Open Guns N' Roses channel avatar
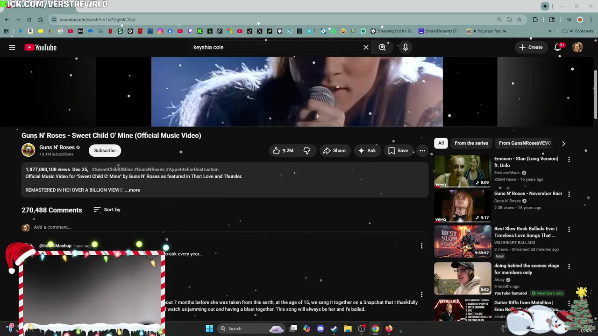This screenshot has width=598, height=336. 28,150
